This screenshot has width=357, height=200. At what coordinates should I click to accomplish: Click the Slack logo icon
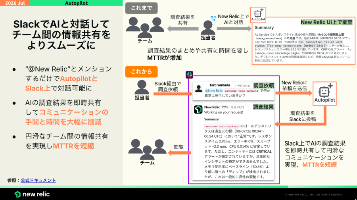point(190,75)
